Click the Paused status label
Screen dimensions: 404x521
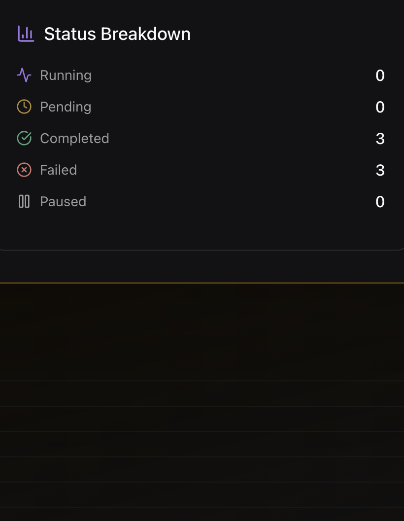tap(63, 201)
